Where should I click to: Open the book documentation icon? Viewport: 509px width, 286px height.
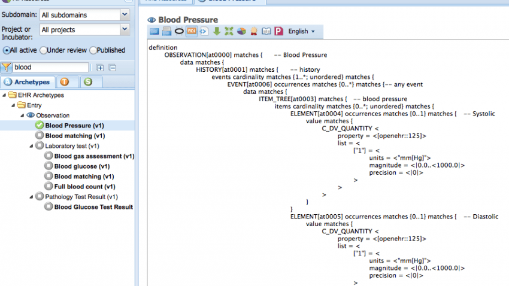pyautogui.click(x=266, y=31)
